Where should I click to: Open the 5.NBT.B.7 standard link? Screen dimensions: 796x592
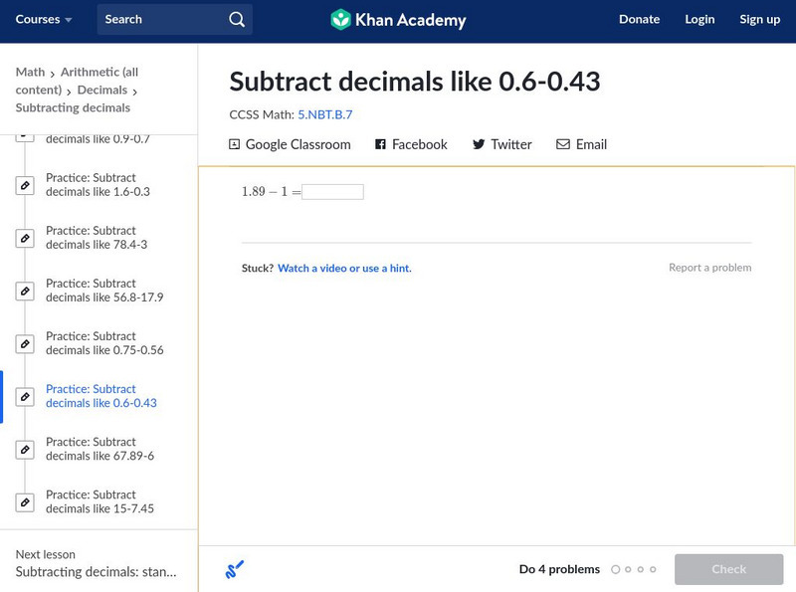(325, 114)
